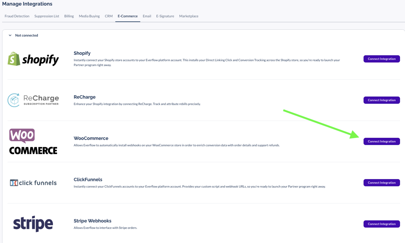405x243 pixels.
Task: Click the ClickFunnels heading text
Action: pyautogui.click(x=88, y=180)
